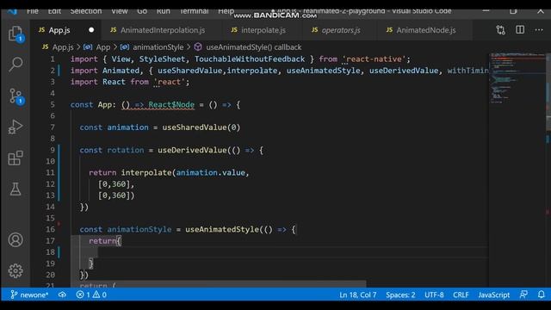Change indentation via Spaces: 2
Viewport: 551px width, 310px height.
(400, 294)
